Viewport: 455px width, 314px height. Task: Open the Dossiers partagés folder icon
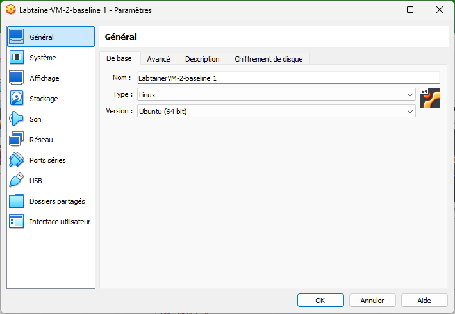17,201
